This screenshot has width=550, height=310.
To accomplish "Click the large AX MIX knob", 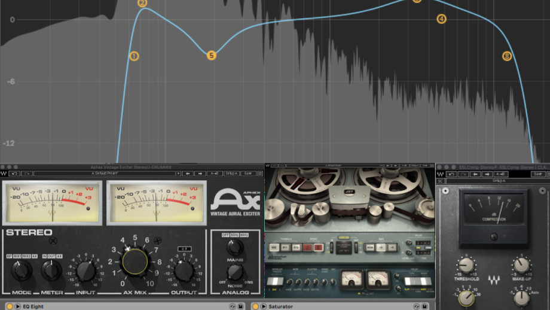I will 135,262.
